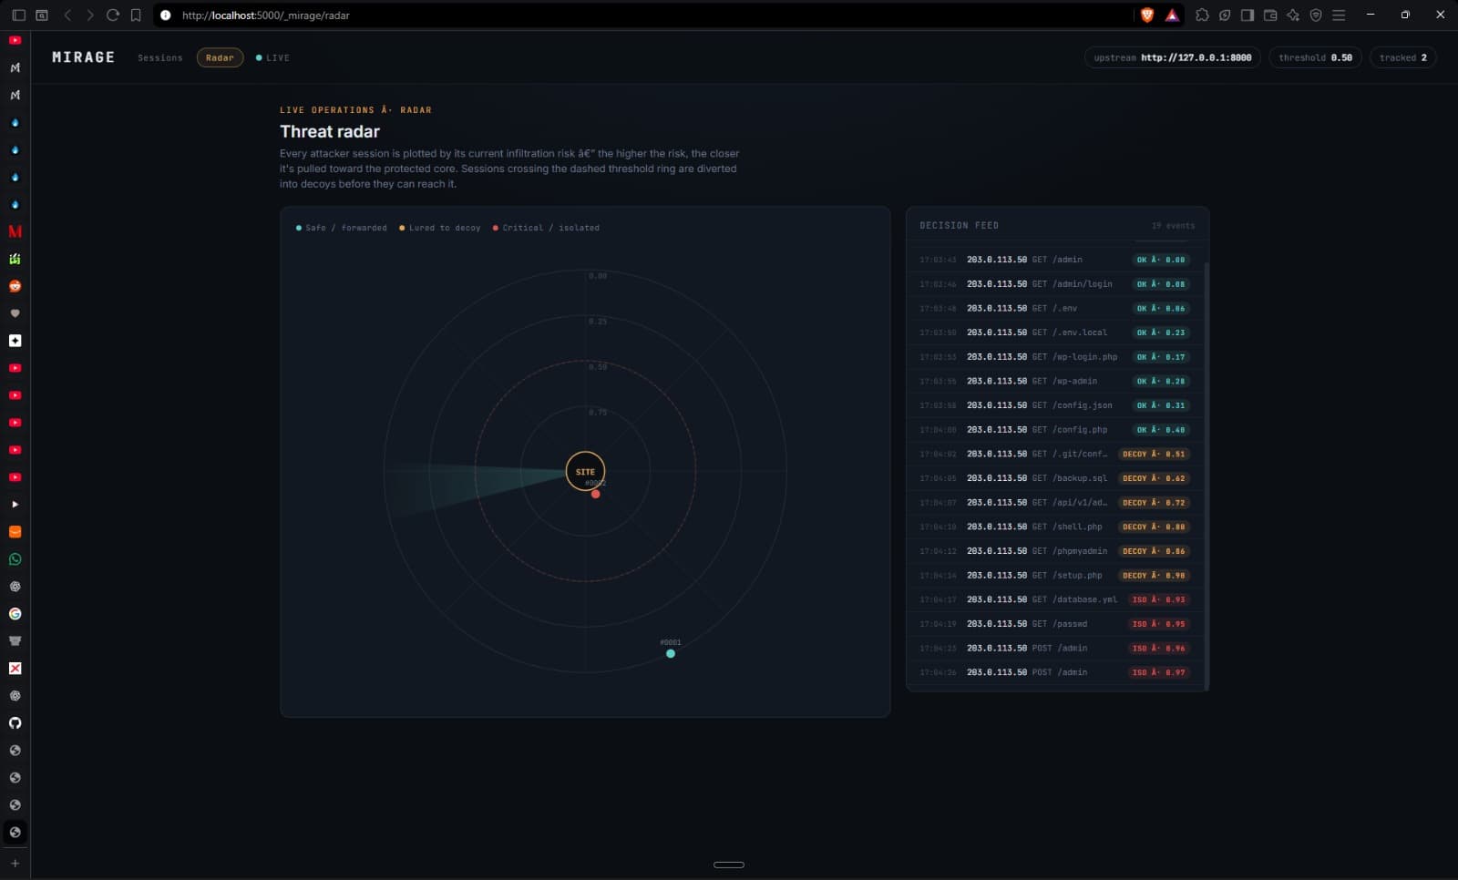Click the threshold 0.50 pill
The width and height of the screenshot is (1458, 880).
(1316, 57)
